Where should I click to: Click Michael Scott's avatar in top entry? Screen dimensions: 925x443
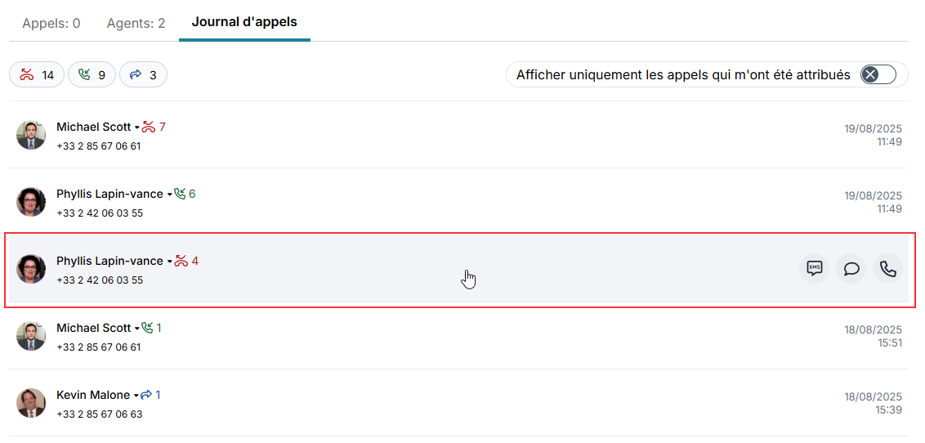pyautogui.click(x=31, y=135)
